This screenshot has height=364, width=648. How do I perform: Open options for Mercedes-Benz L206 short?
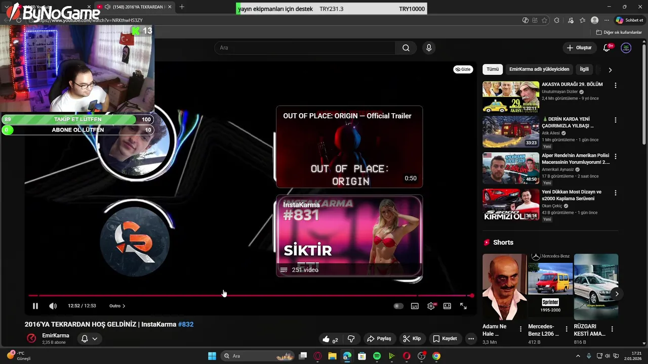point(566,329)
